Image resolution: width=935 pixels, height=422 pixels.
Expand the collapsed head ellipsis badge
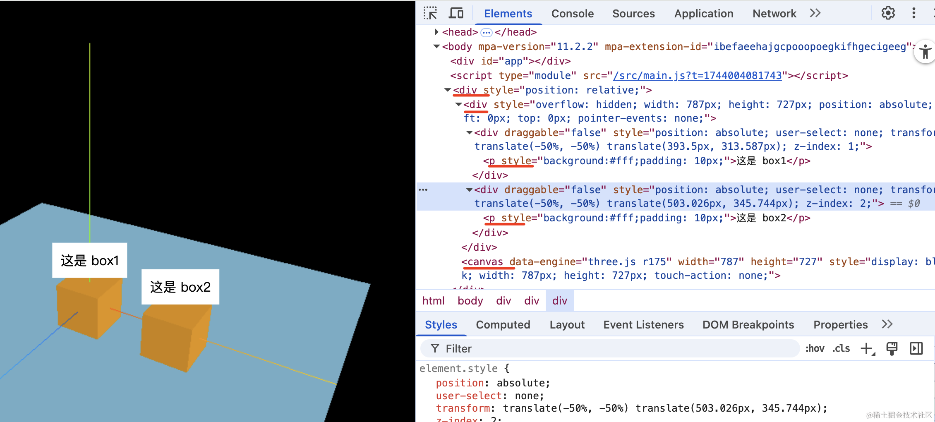487,32
